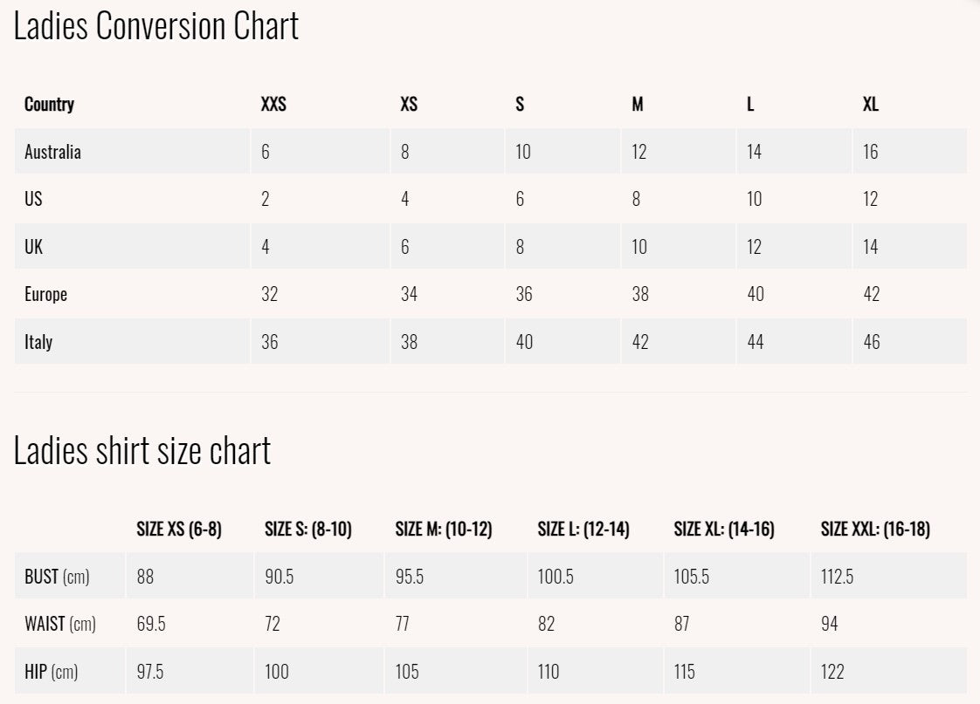The width and height of the screenshot is (980, 704).
Task: Click the UK row label
Action: (x=33, y=247)
